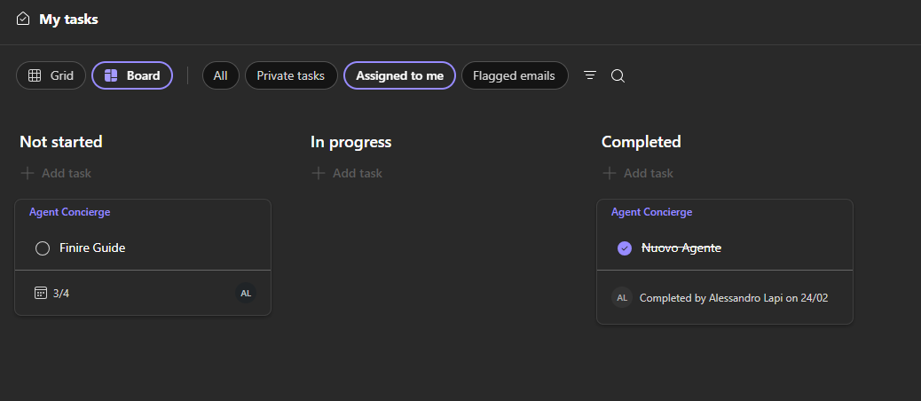Select the Board view
This screenshot has width=921, height=401.
(132, 75)
